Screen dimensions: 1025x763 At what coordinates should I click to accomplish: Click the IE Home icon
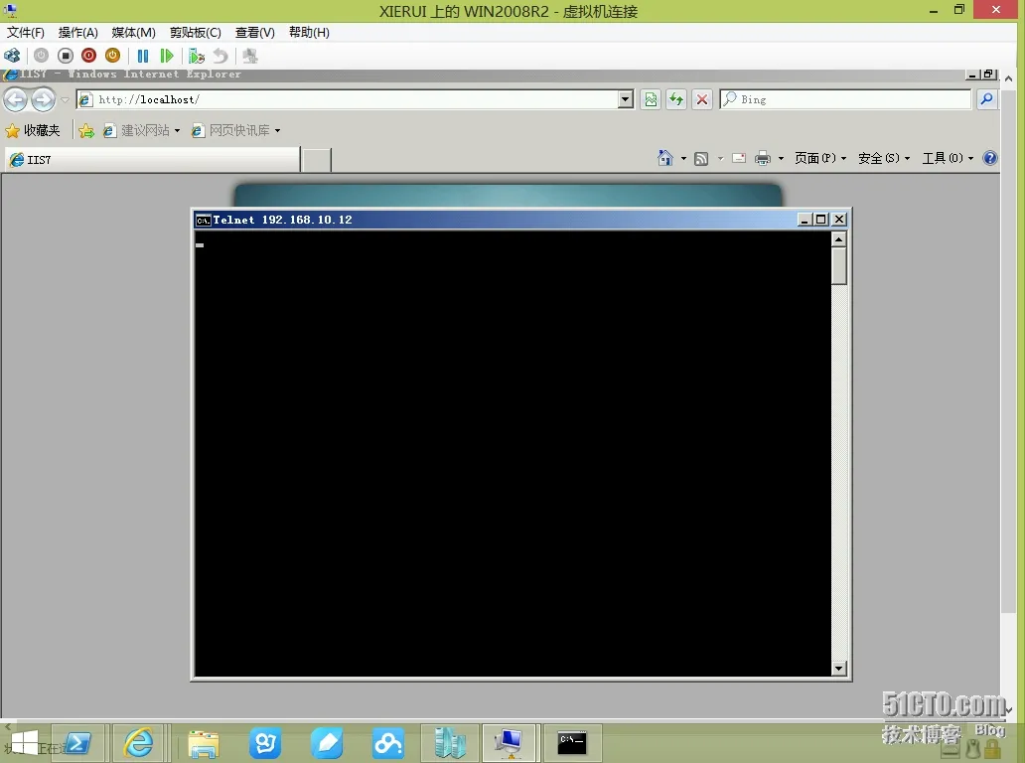tap(665, 158)
